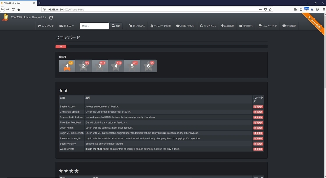
Task: Select the 'Password Strength' challenge name
Action: [70, 138]
